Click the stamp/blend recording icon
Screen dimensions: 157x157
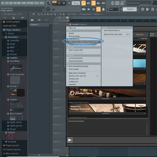pyautogui.click(x=103, y=9)
